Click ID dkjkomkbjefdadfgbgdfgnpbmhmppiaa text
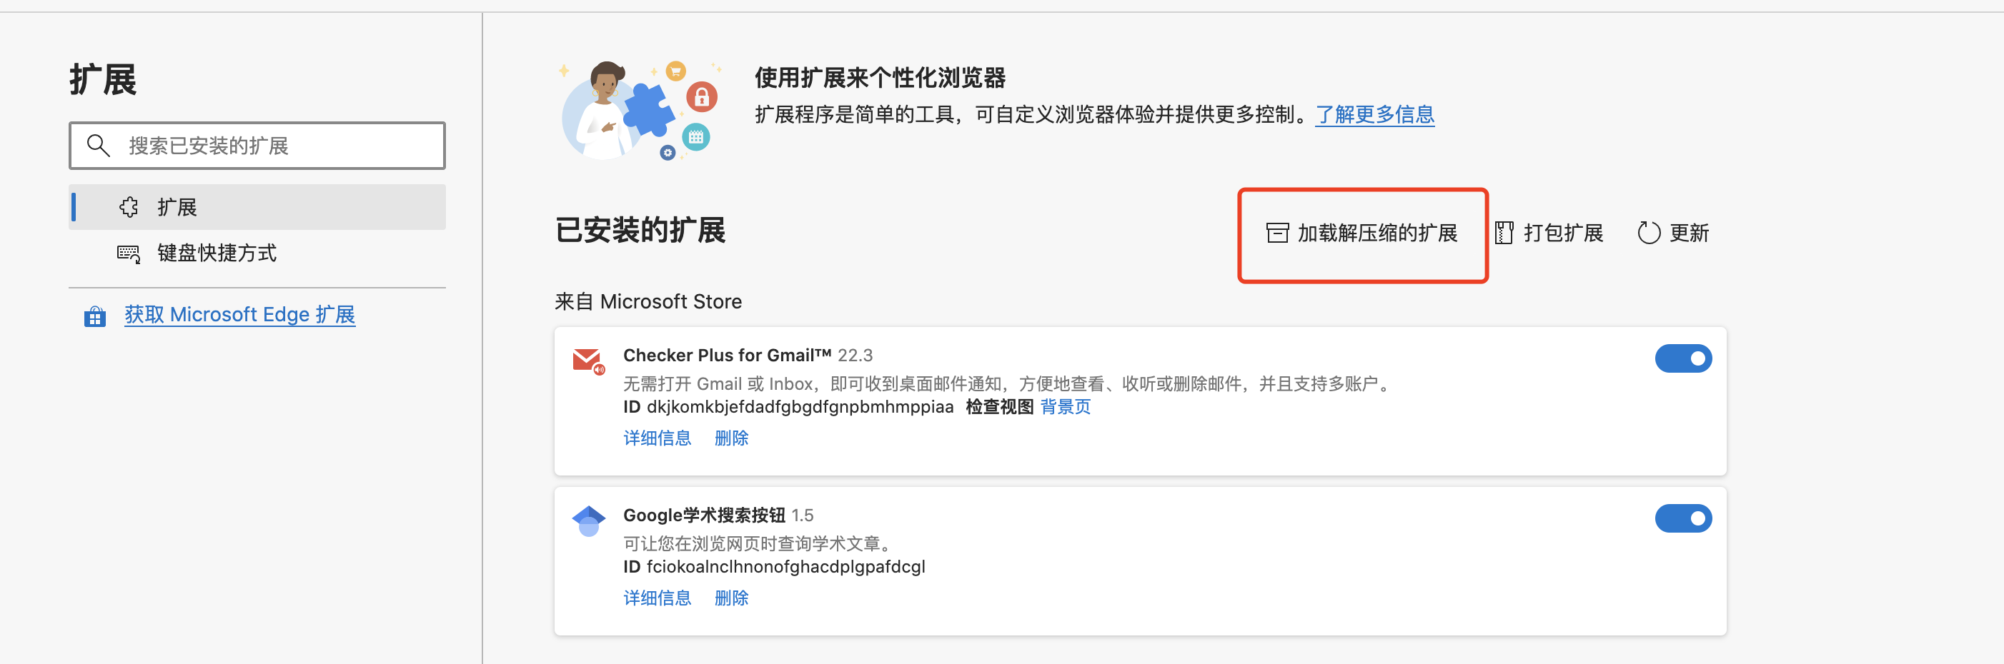The height and width of the screenshot is (664, 2004). [788, 407]
